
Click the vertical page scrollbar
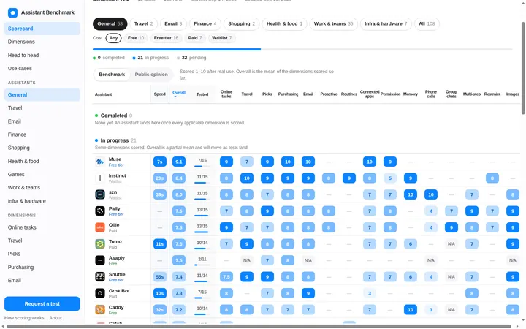(x=523, y=68)
